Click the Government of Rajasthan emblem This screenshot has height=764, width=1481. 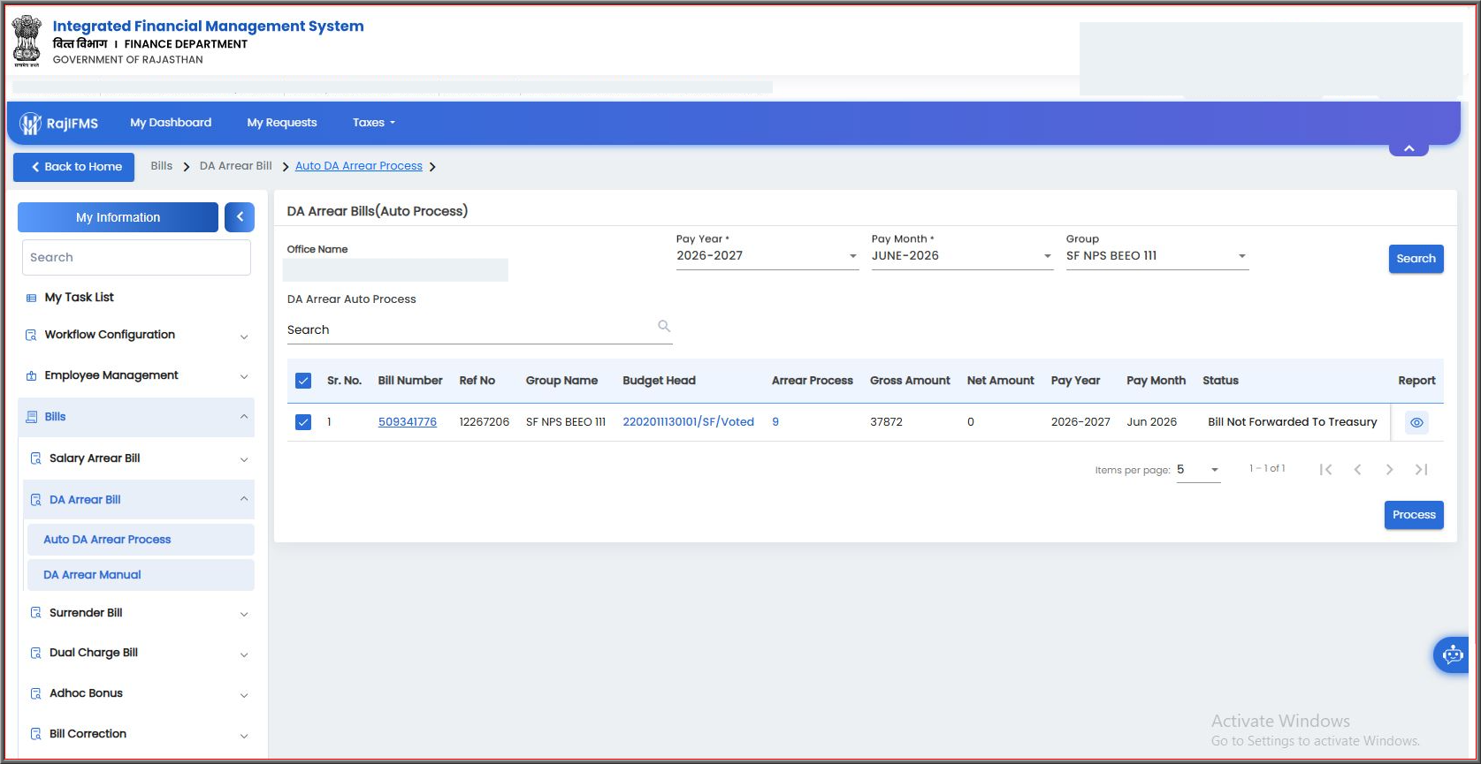pyautogui.click(x=27, y=41)
